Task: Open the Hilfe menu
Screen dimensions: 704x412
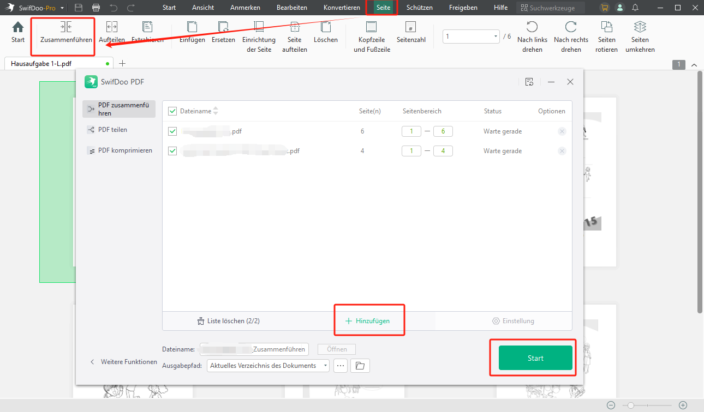Action: pyautogui.click(x=500, y=8)
